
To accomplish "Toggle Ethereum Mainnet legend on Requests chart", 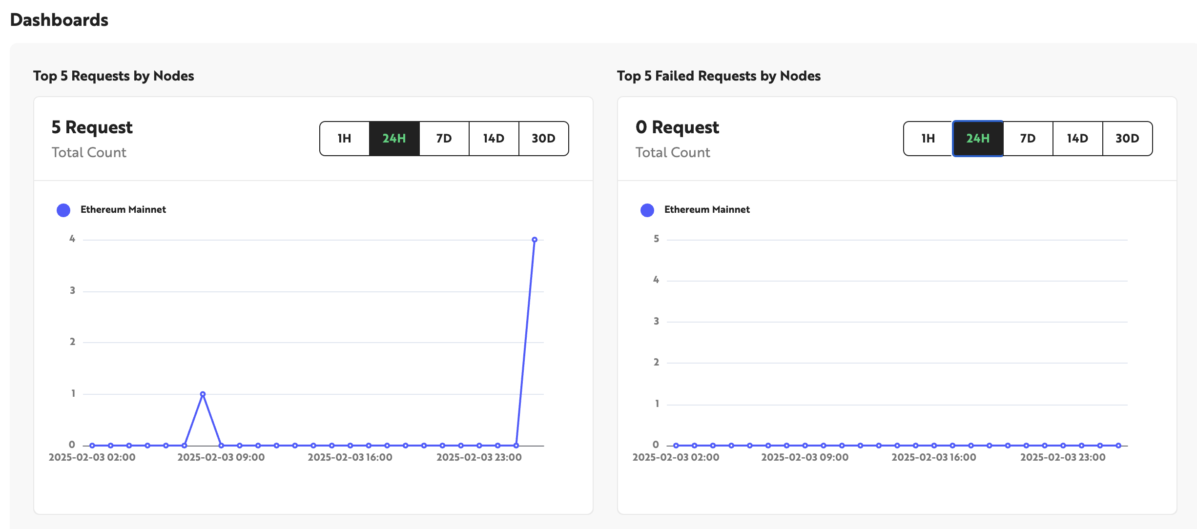I will tap(124, 209).
